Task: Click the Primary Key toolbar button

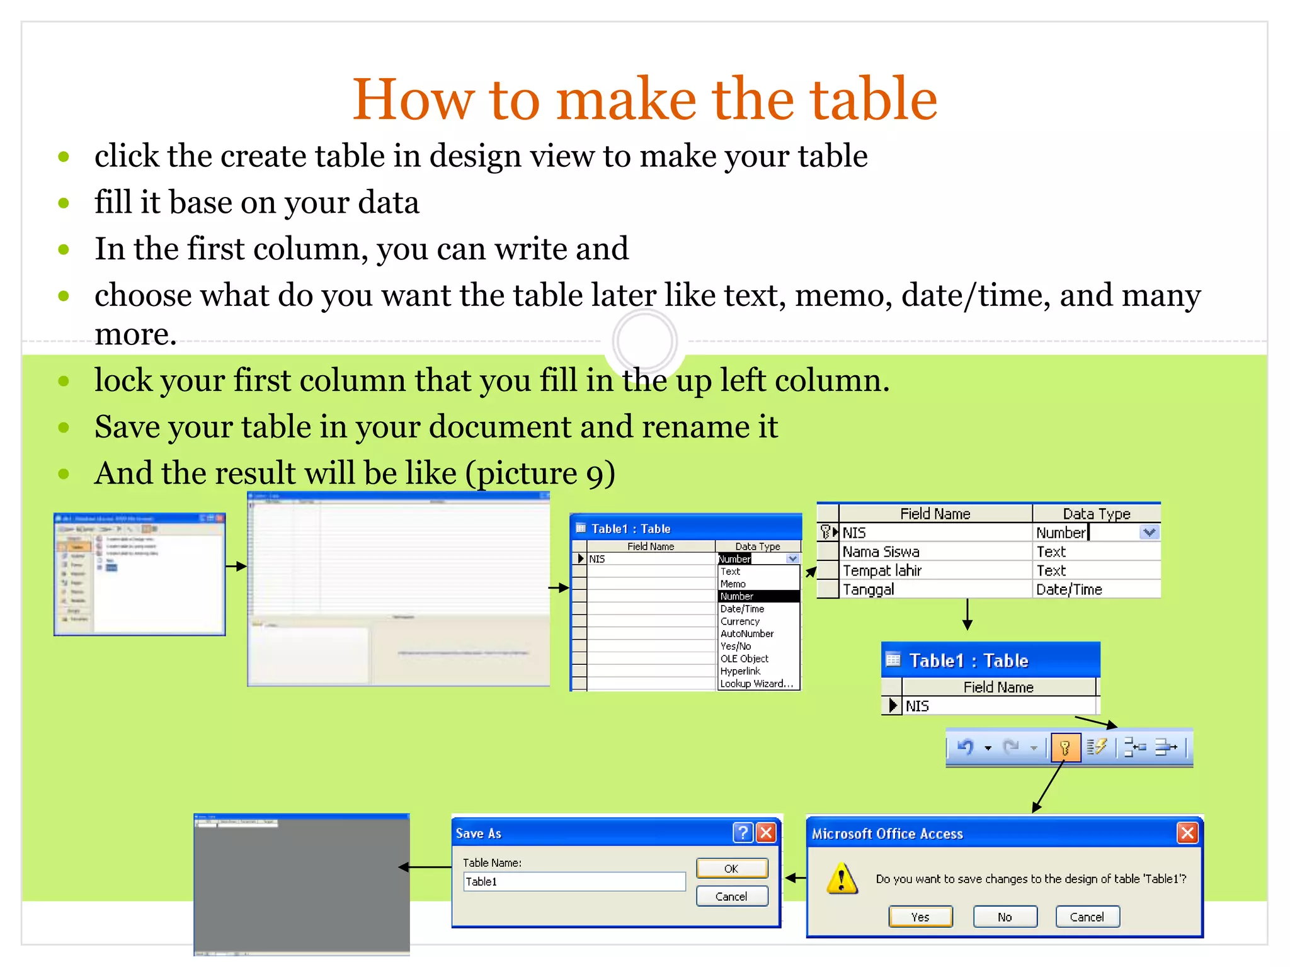Action: pyautogui.click(x=1065, y=747)
